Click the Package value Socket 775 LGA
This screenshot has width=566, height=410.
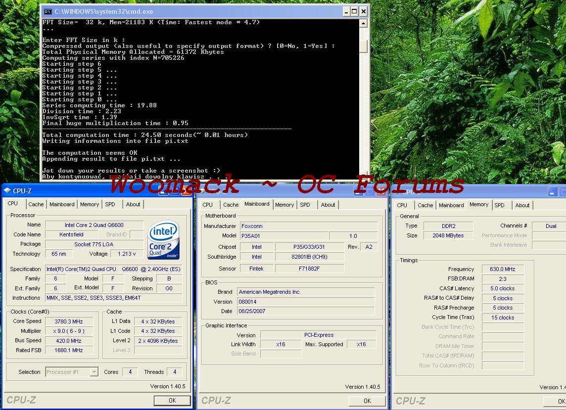[x=94, y=244]
